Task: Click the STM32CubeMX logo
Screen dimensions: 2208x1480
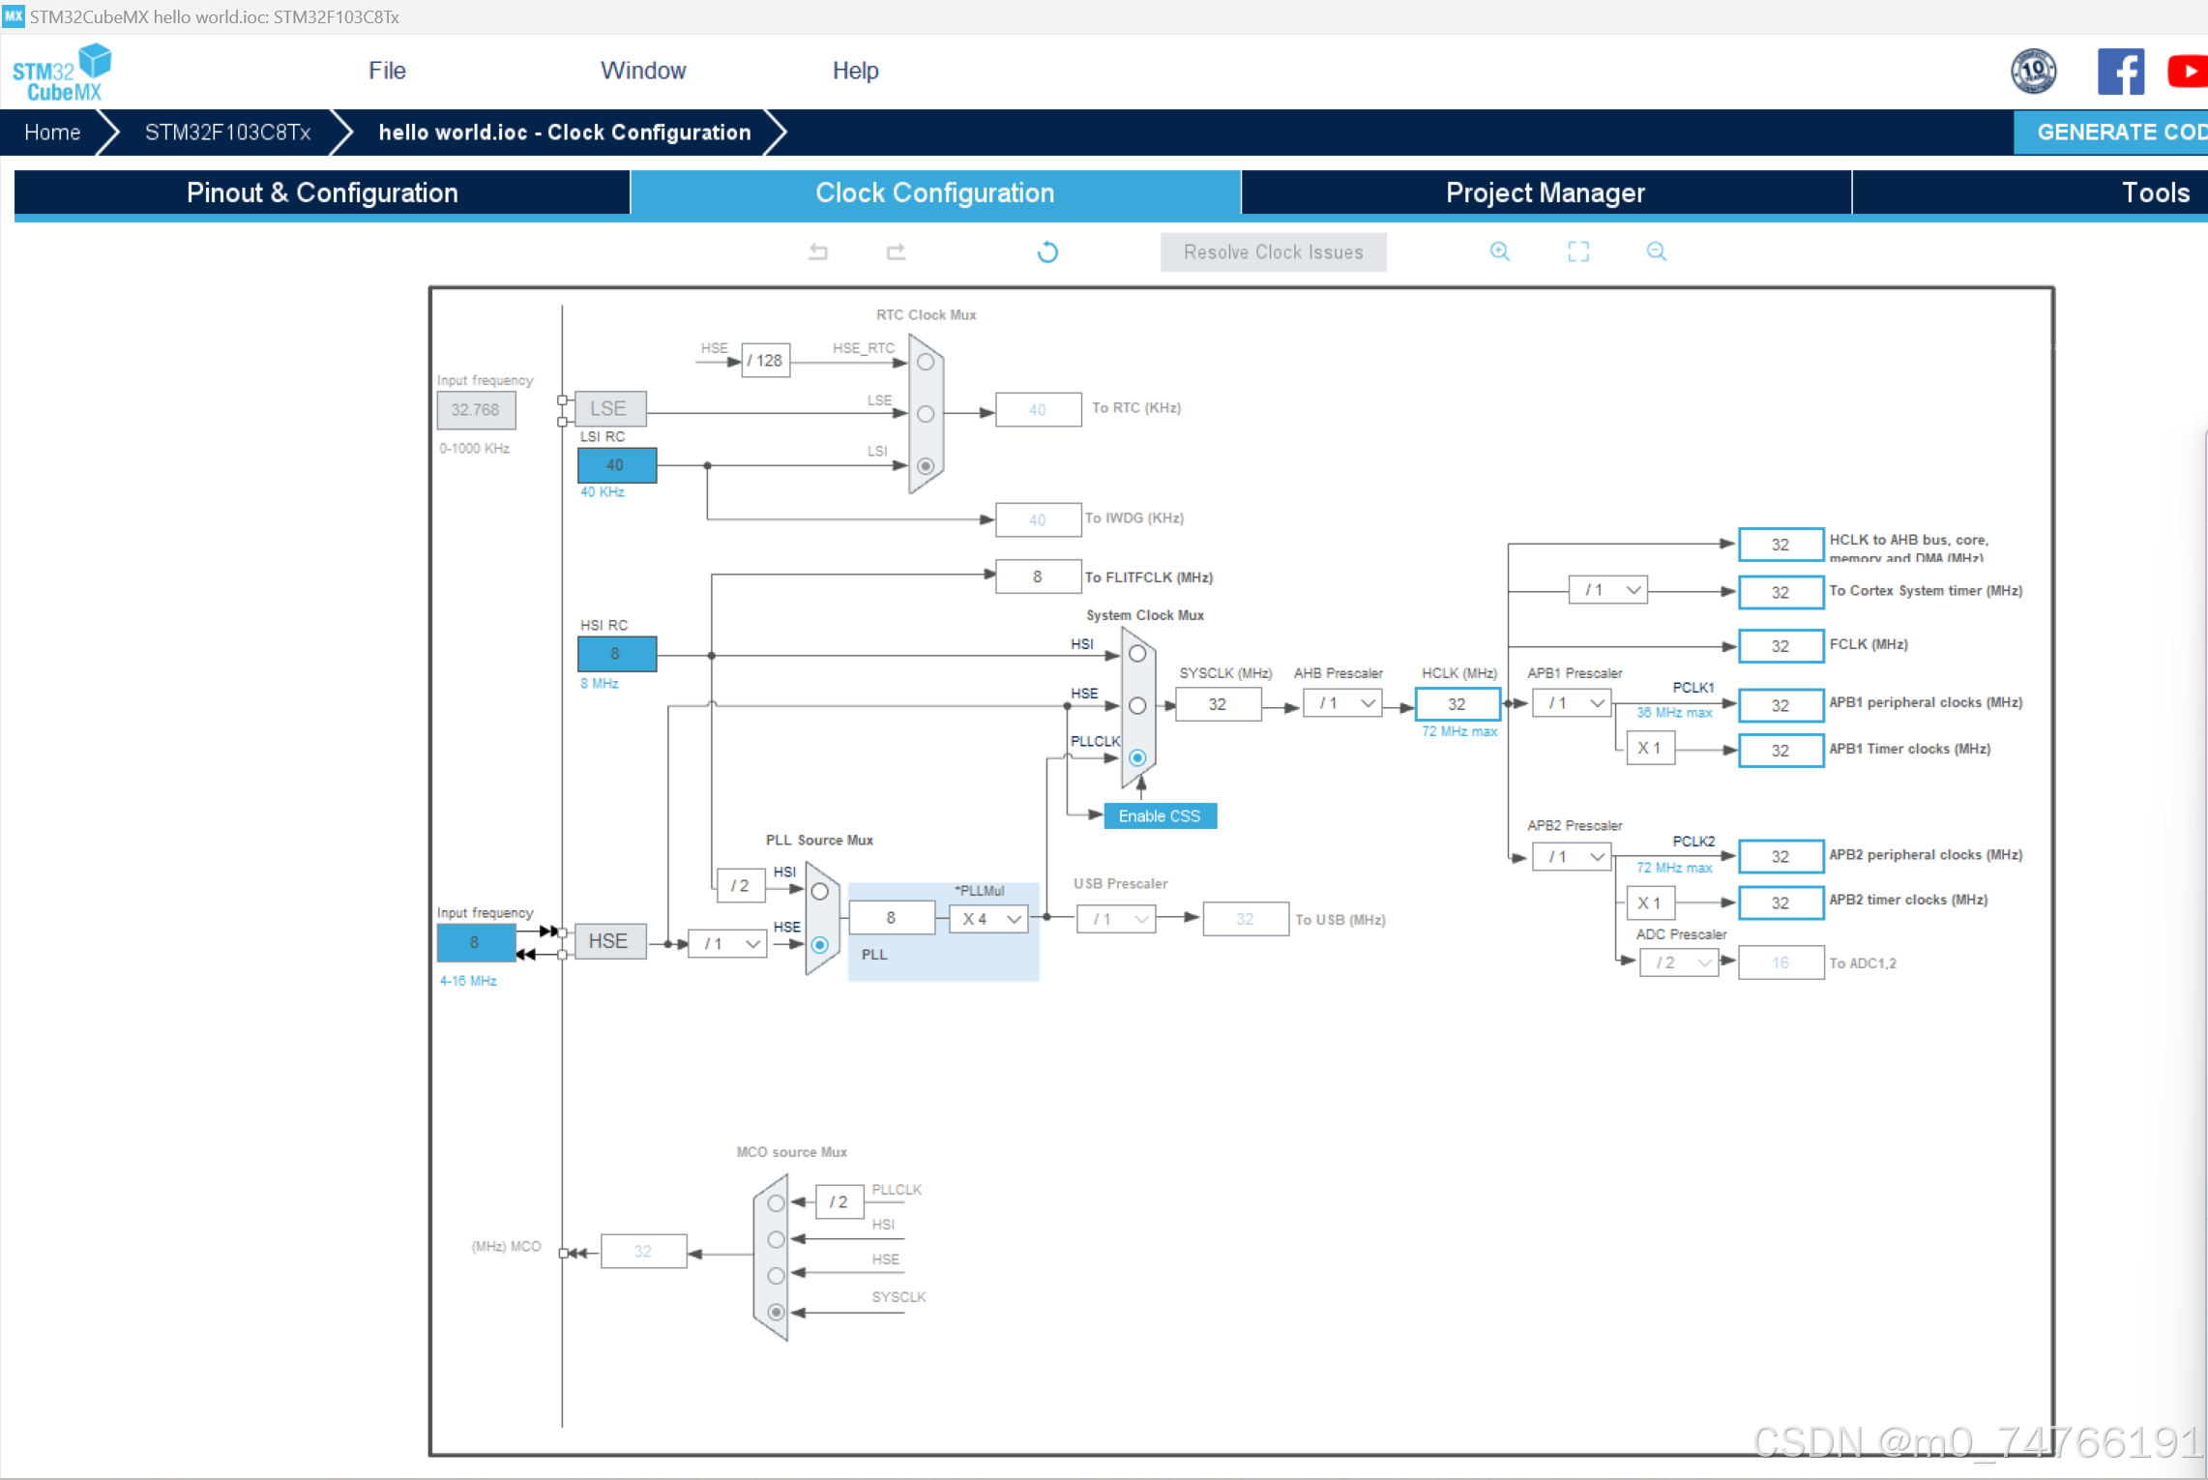Action: pyautogui.click(x=61, y=73)
